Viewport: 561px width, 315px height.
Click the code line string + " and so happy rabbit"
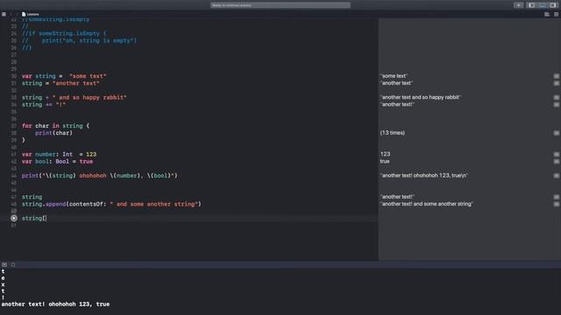[x=74, y=97]
